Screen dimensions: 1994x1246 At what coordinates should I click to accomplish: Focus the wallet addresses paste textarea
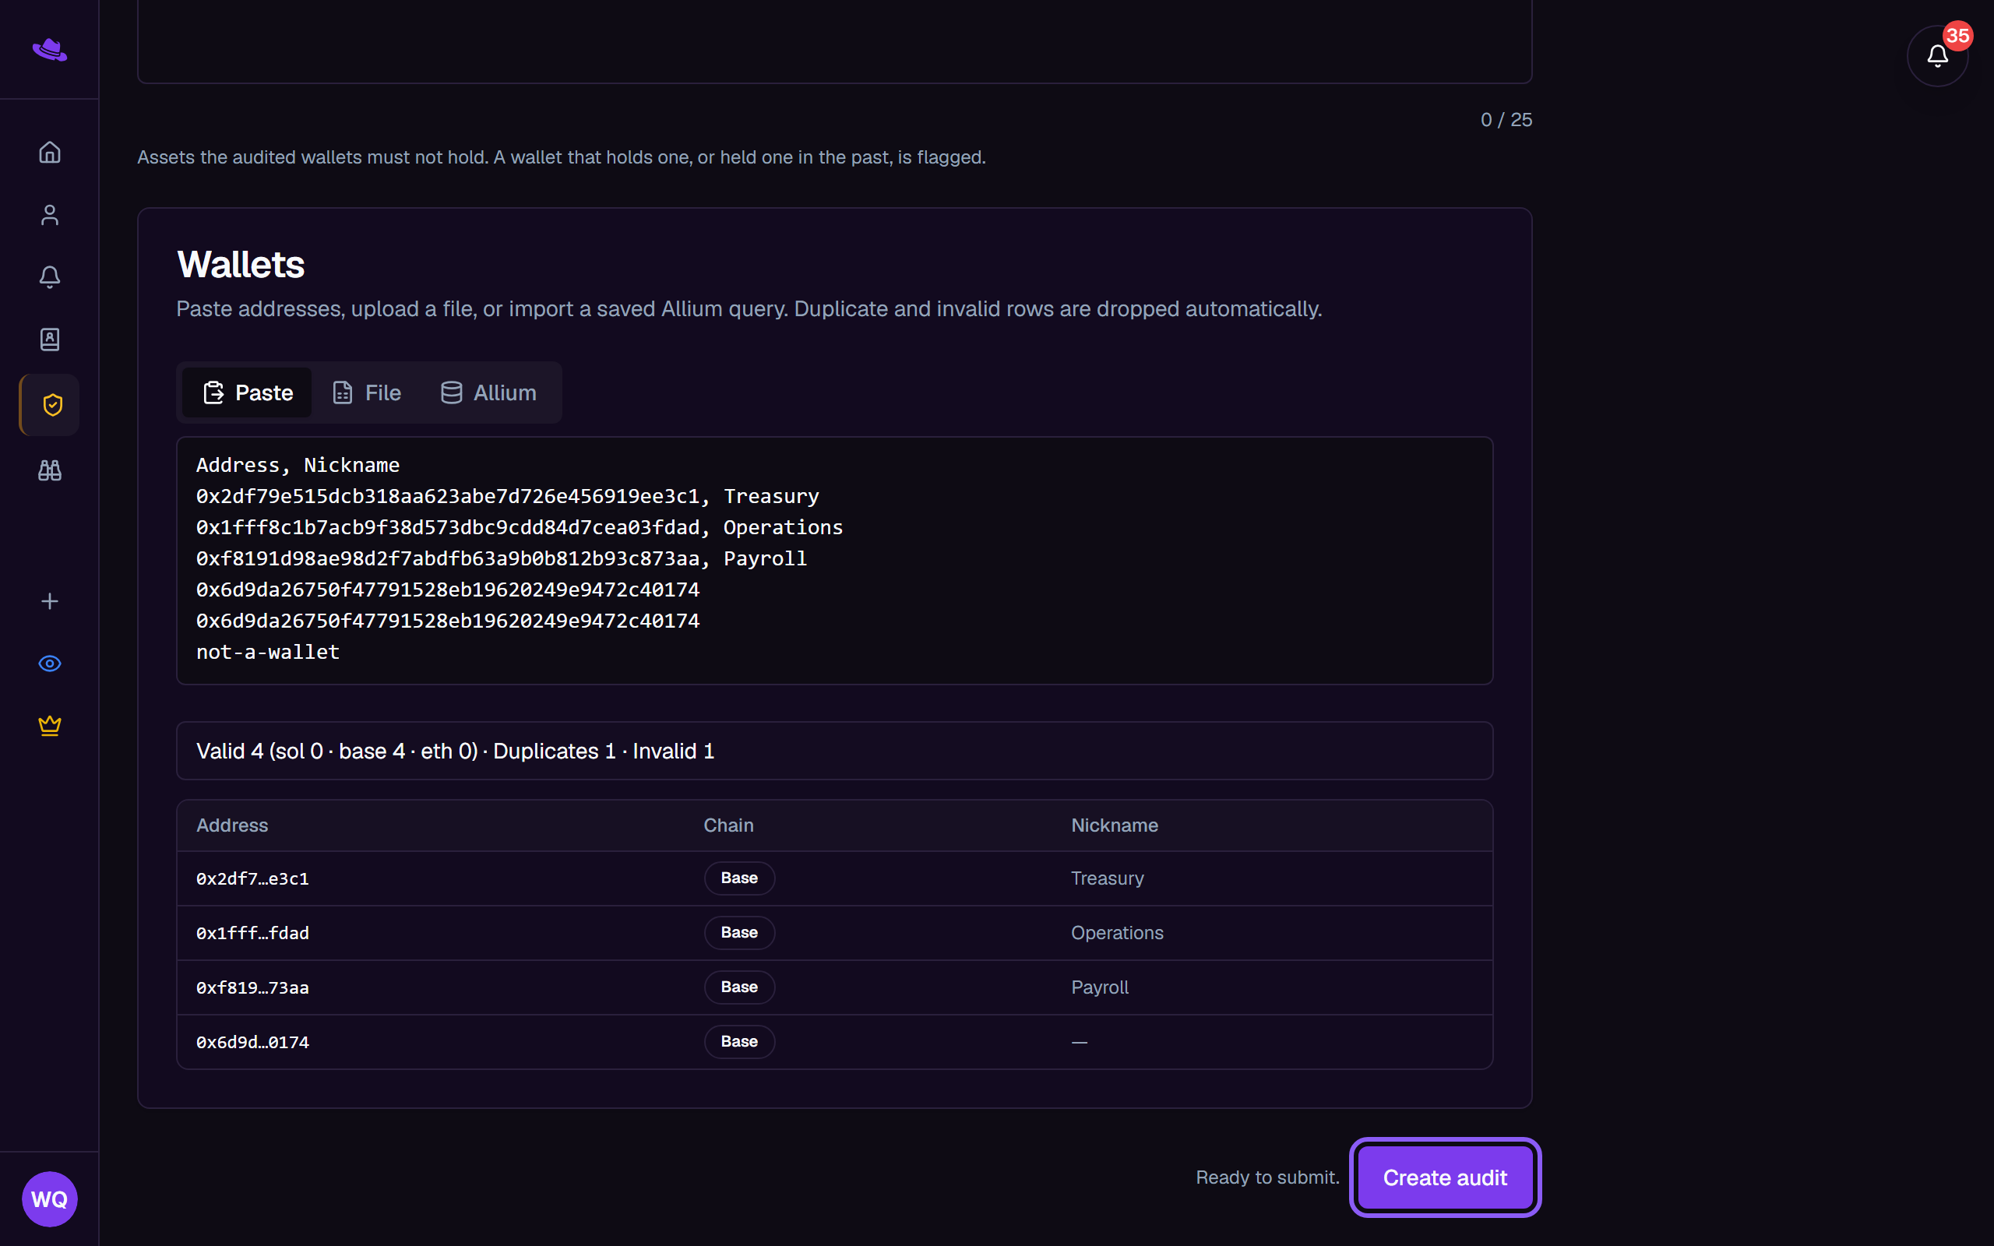pos(834,561)
